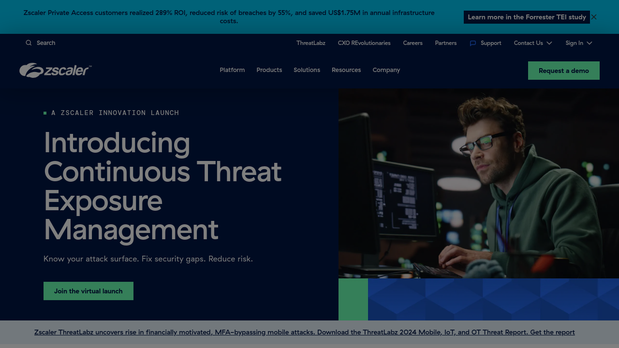Close the top announcement banner
Image resolution: width=619 pixels, height=348 pixels.
[x=594, y=17]
